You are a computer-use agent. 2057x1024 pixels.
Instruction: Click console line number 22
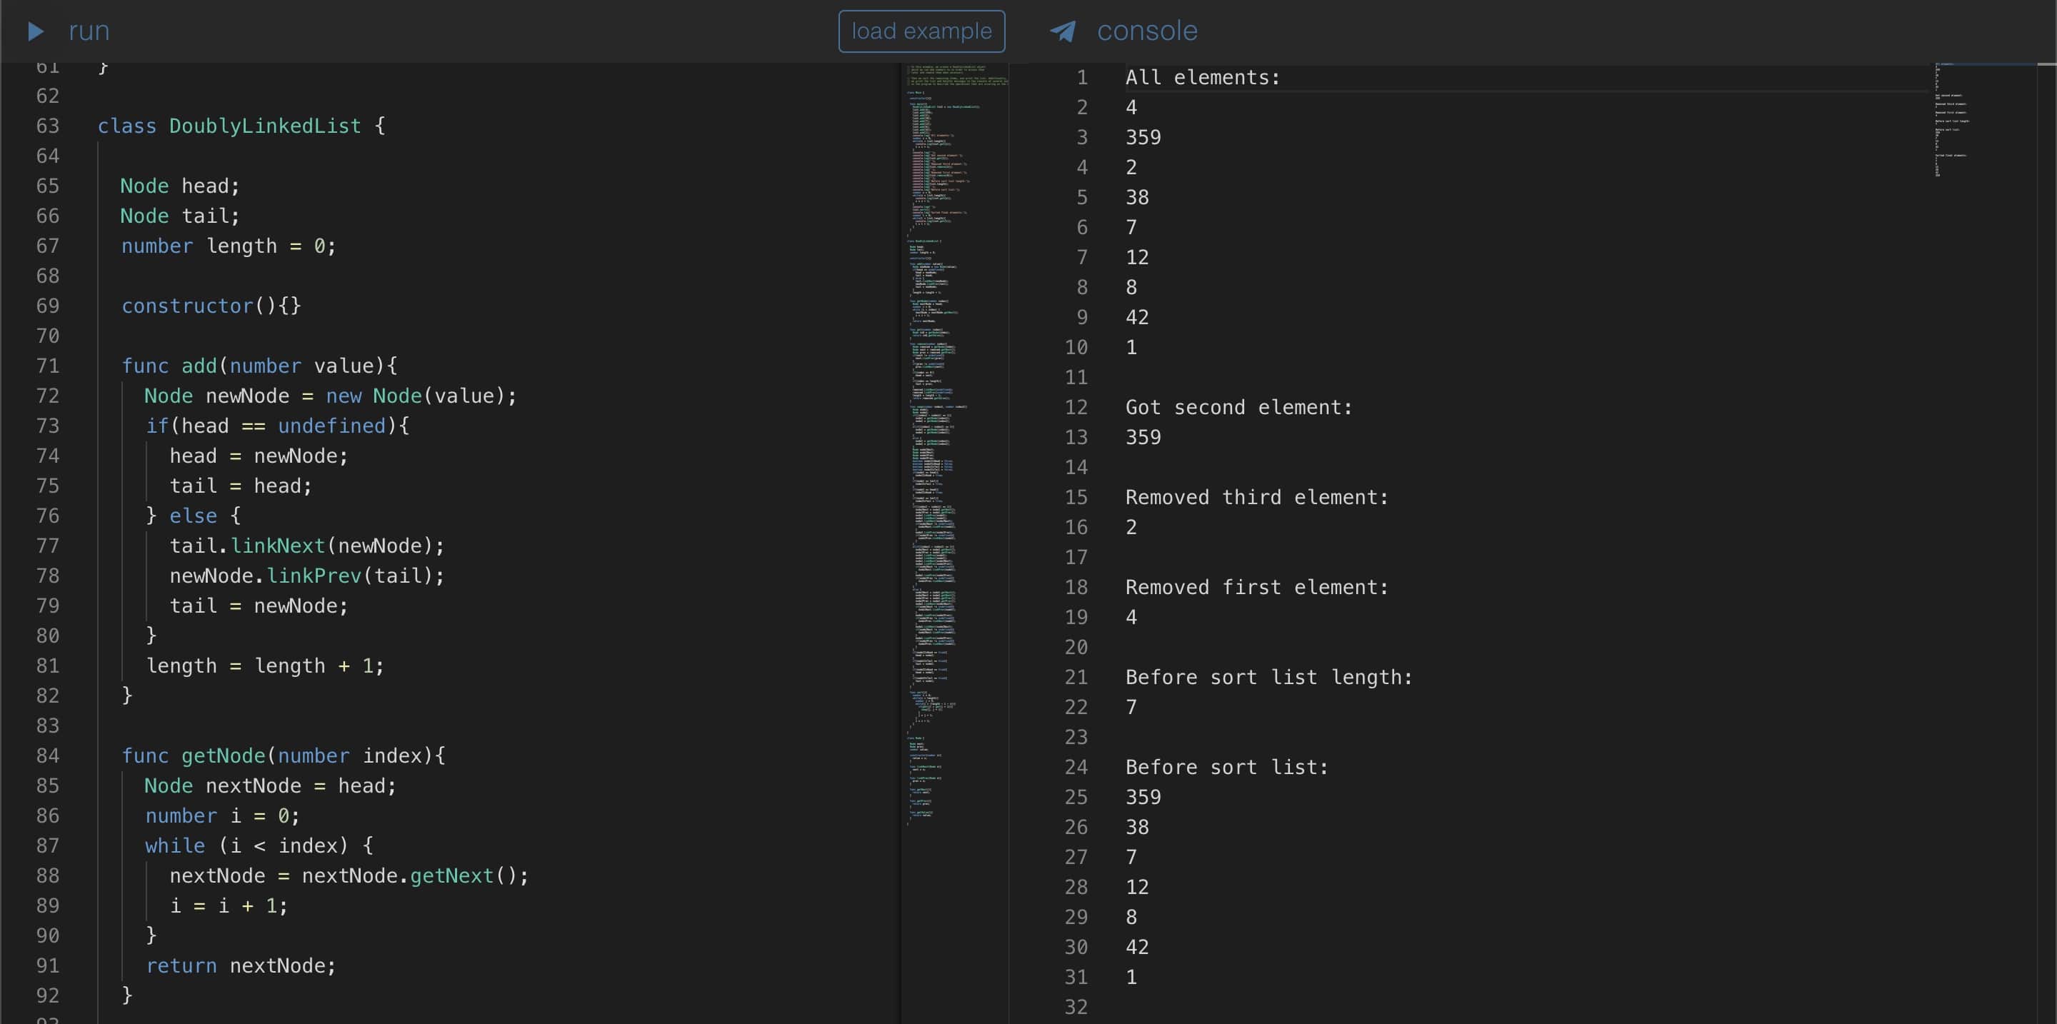coord(1076,706)
